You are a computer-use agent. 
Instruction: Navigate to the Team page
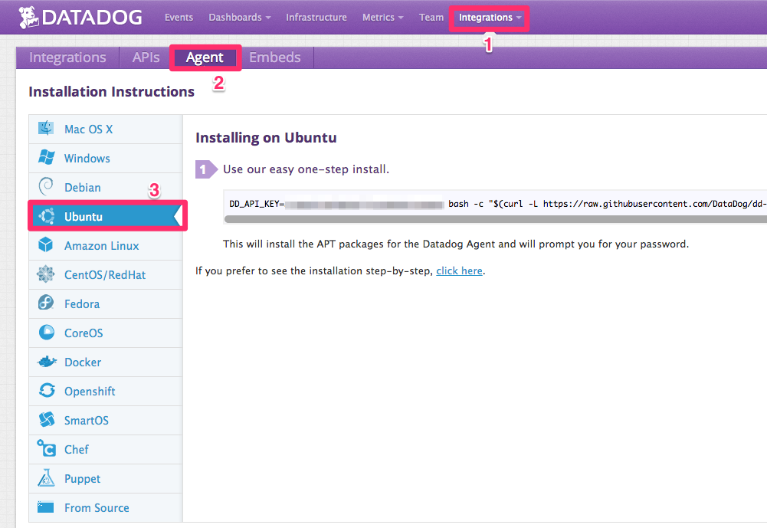(x=431, y=17)
